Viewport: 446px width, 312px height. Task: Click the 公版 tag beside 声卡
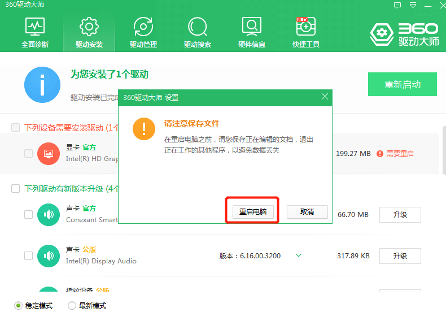click(x=89, y=250)
